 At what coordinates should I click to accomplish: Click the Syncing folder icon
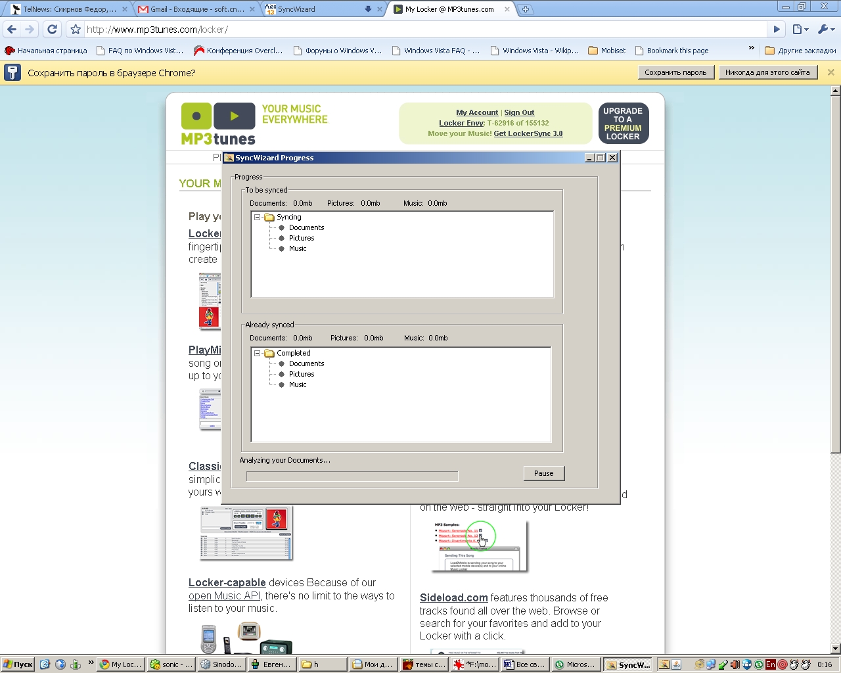[269, 218]
